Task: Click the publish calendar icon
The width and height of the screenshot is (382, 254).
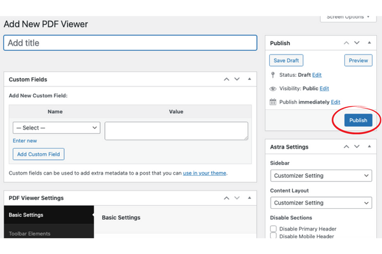Action: (x=273, y=102)
